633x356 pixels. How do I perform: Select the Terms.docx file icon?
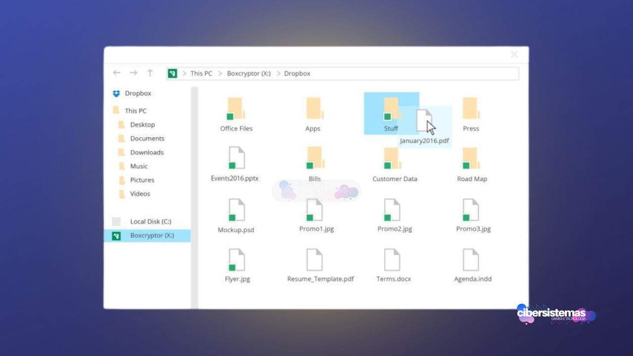pyautogui.click(x=392, y=260)
